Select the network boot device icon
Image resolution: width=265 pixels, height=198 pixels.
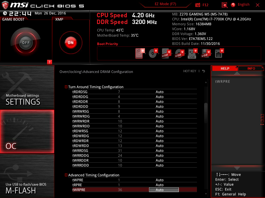click(219, 53)
